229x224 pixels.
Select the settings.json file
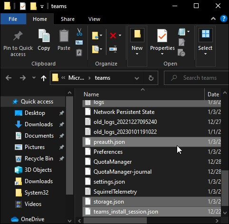tap(152, 182)
